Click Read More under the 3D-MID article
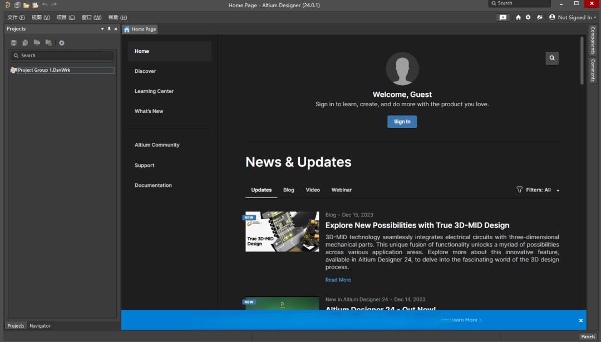This screenshot has height=342, width=601. [x=338, y=280]
